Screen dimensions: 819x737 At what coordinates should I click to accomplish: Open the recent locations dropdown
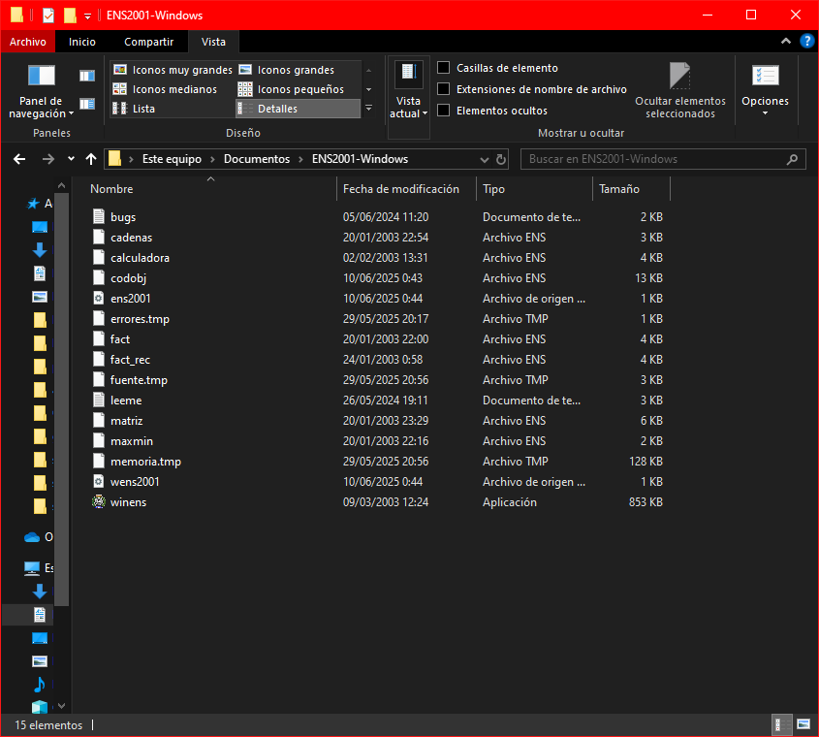[x=71, y=159]
